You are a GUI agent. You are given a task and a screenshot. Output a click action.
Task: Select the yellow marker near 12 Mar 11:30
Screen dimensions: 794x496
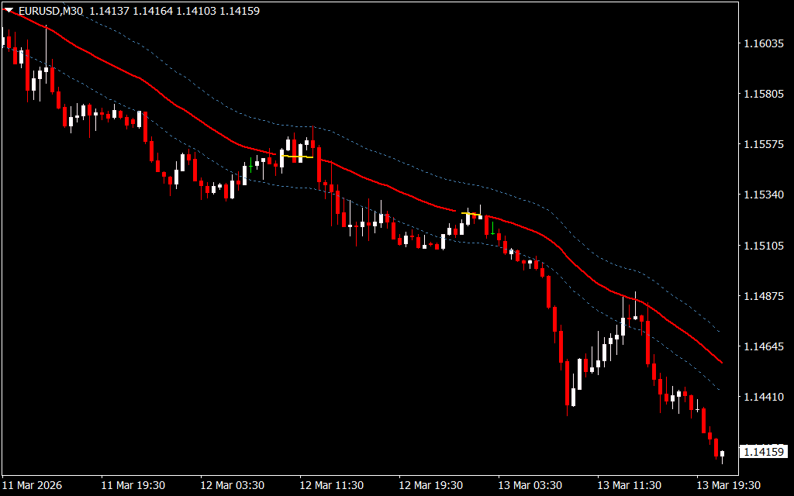pyautogui.click(x=298, y=157)
